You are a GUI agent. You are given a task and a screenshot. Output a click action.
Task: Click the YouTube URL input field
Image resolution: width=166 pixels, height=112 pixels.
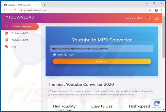[102, 49]
